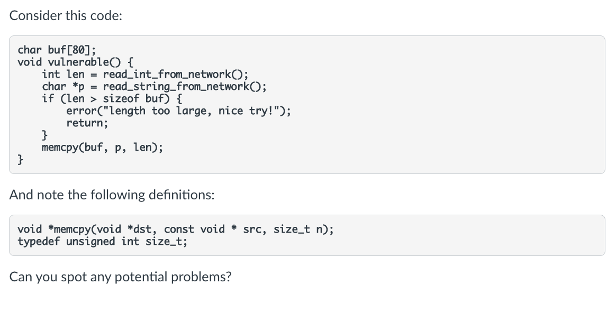This screenshot has height=312, width=616.
Task: Click the "Can you spot any potential problems?" text
Action: 120,277
